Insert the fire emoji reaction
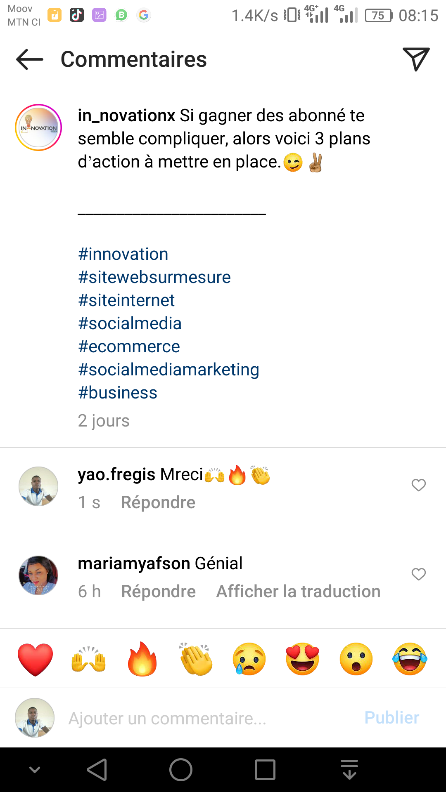The width and height of the screenshot is (446, 792). coord(142,659)
